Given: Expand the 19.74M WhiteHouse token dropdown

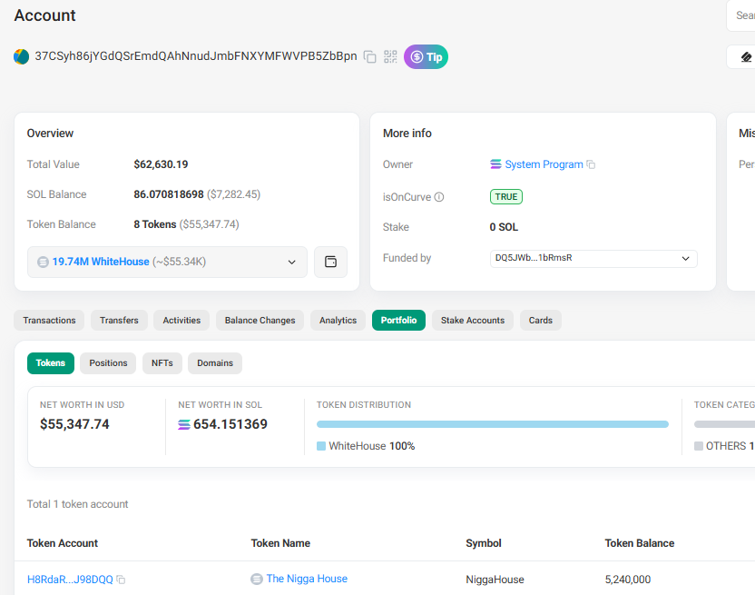Looking at the screenshot, I should click(167, 262).
